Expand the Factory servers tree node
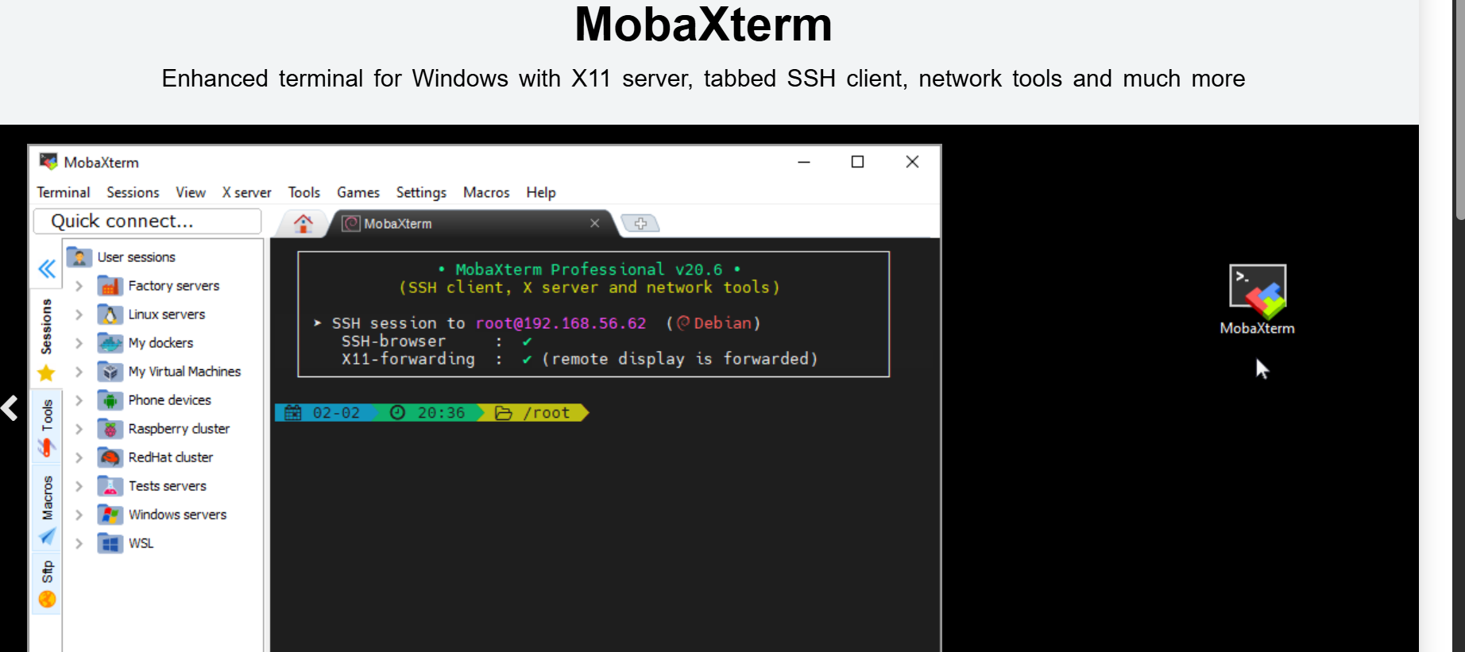Viewport: 1465px width, 652px height. pos(79,286)
